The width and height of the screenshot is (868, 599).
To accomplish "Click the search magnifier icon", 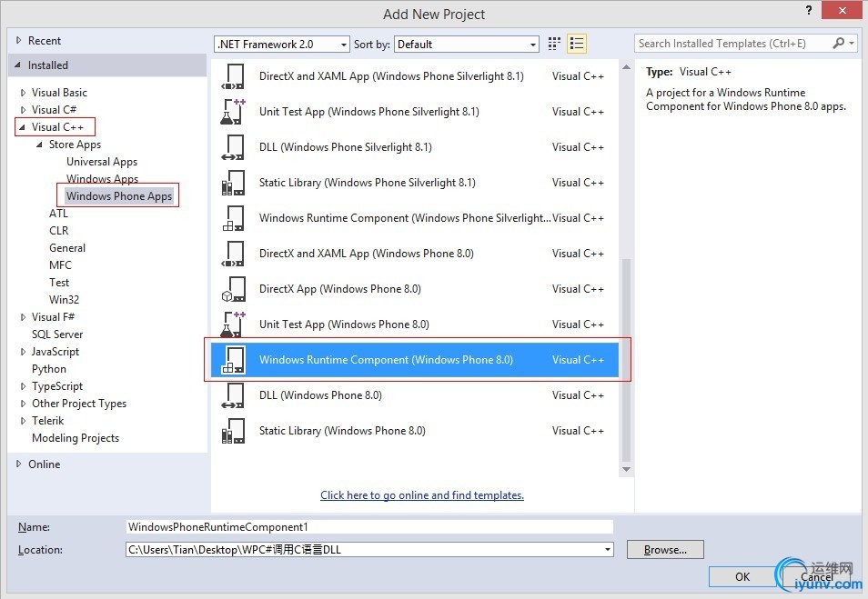I will click(x=839, y=43).
